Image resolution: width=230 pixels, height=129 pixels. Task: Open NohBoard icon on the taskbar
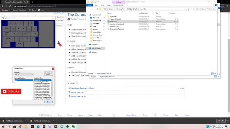pos(73,126)
